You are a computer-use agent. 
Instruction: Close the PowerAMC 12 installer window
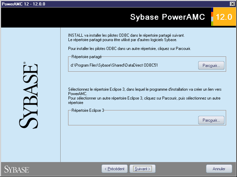(233, 4)
